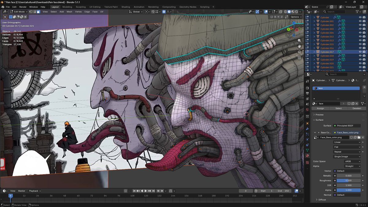
Task: Open the Object Data mesh properties tab
Action: 308,150
